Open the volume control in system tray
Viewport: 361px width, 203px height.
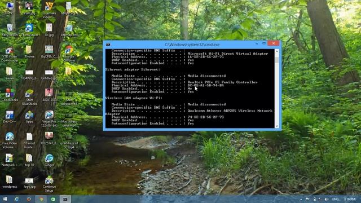(327, 199)
